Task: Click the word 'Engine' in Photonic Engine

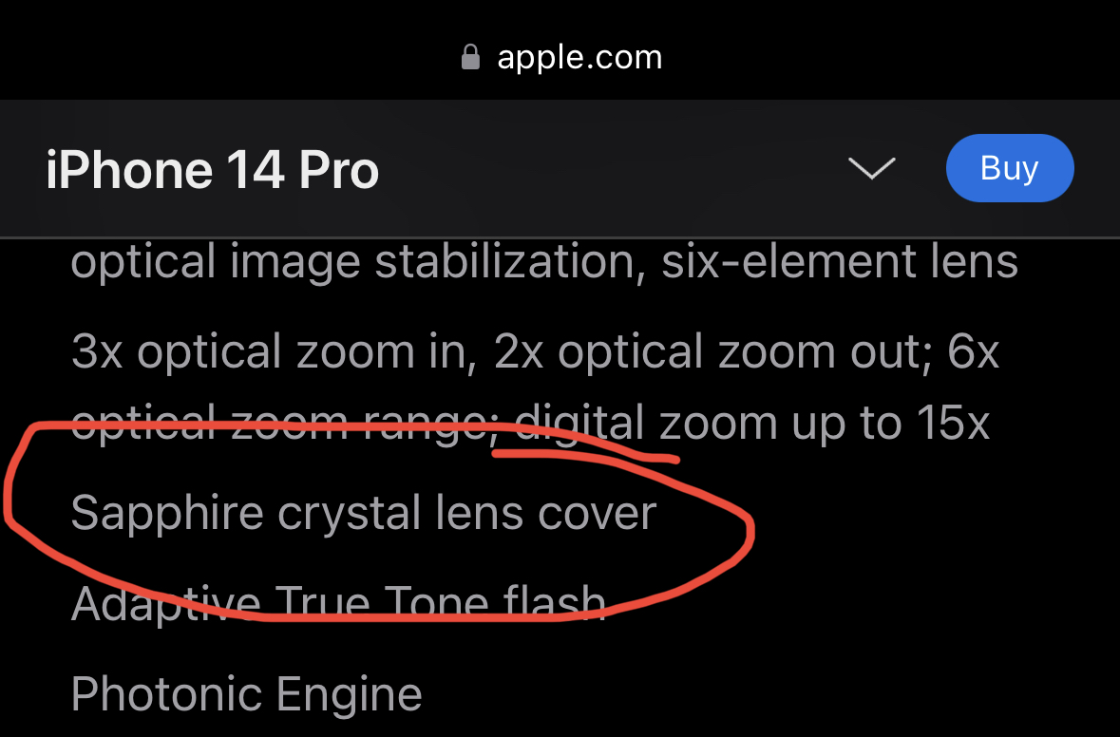Action: (x=349, y=695)
